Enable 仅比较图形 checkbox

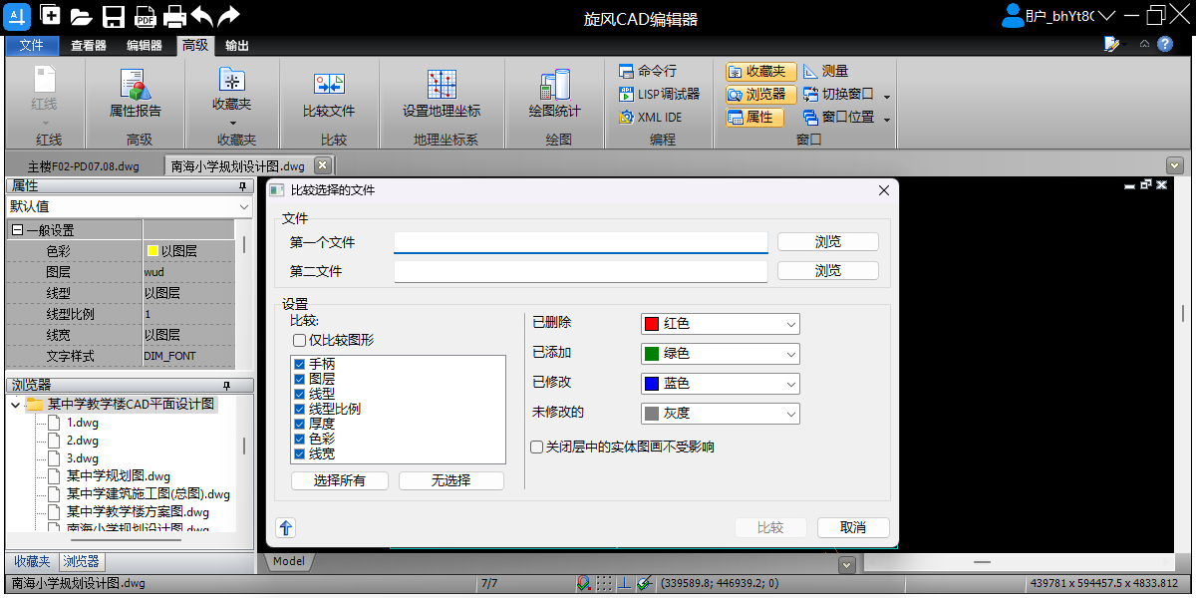tap(299, 340)
